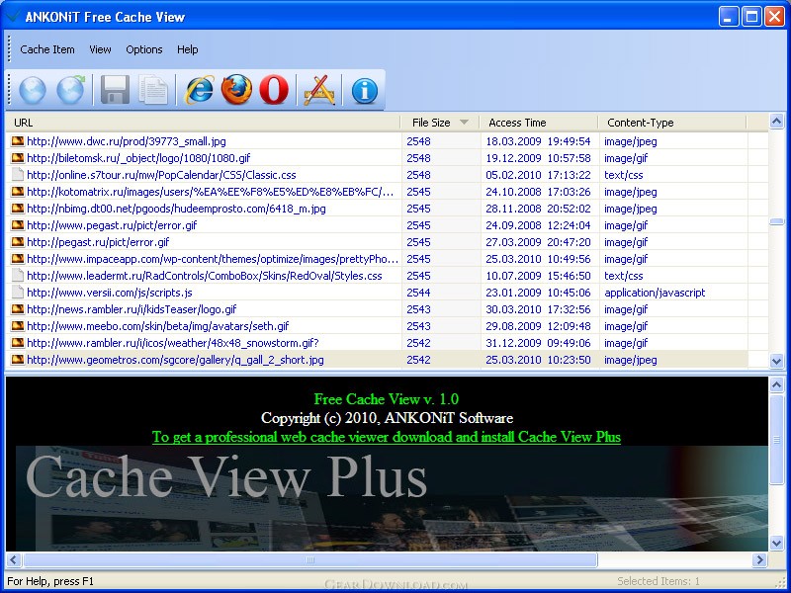The image size is (791, 593).
Task: Click list scrollbar up arrow
Action: [x=777, y=121]
